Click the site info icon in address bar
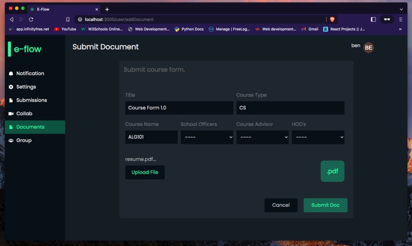This screenshot has width=412, height=246. point(80,19)
